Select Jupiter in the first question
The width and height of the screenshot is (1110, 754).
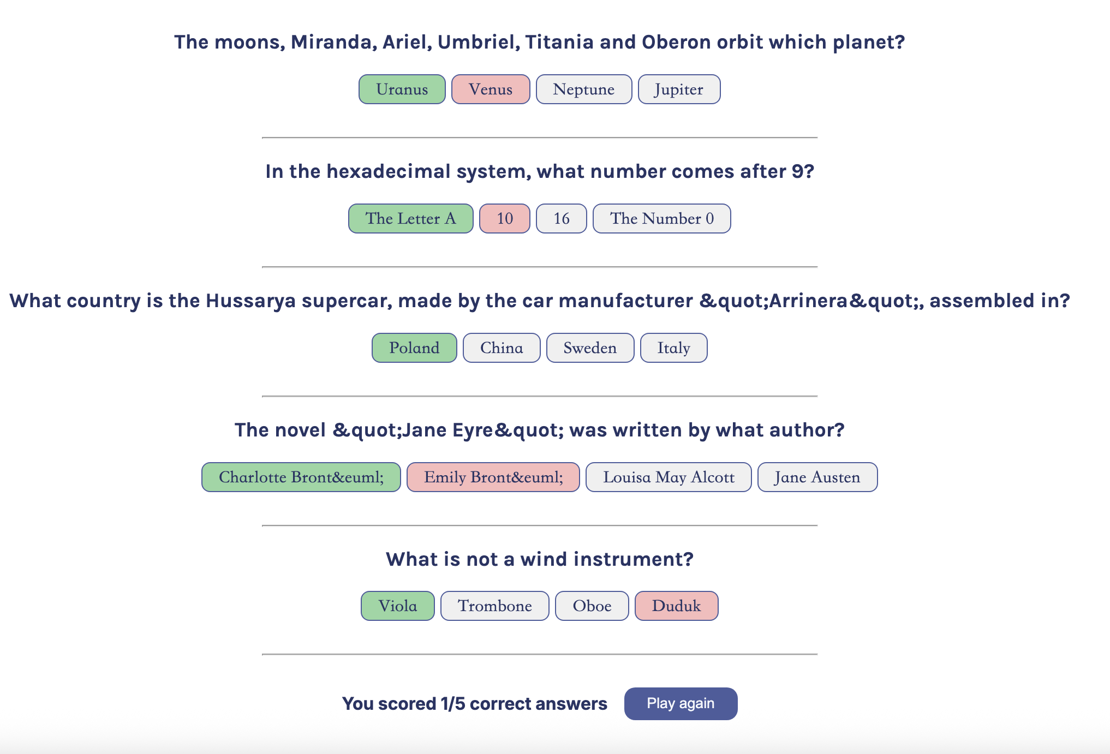pos(679,89)
